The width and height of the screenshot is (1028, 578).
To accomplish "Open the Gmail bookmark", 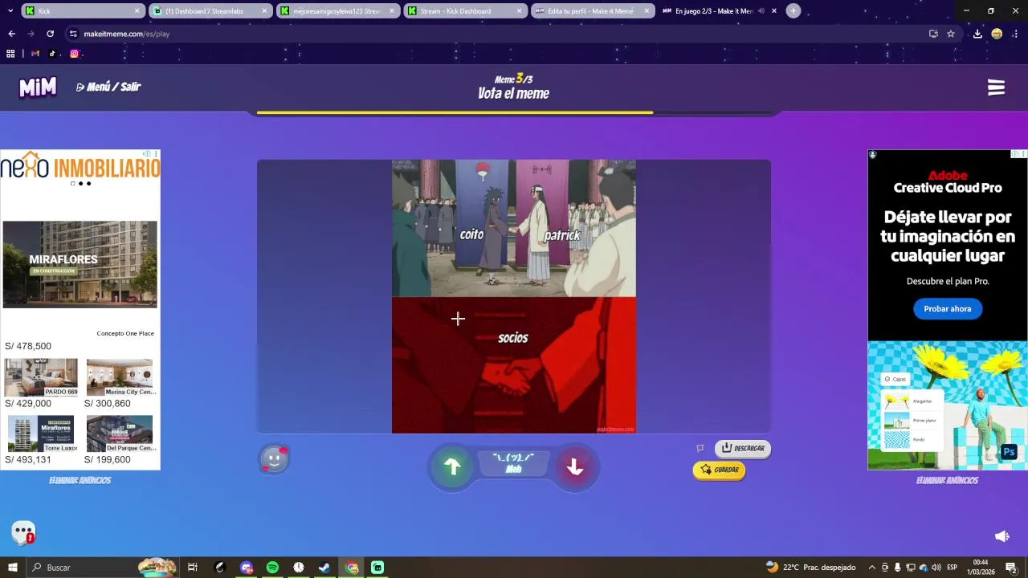I will tap(35, 54).
